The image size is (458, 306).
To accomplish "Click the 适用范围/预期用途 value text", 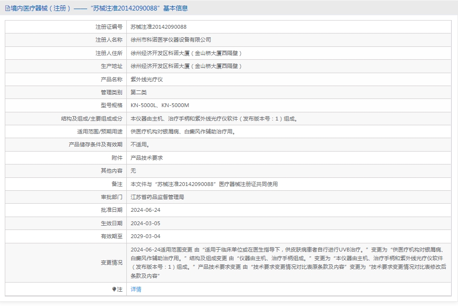I will pos(183,131).
